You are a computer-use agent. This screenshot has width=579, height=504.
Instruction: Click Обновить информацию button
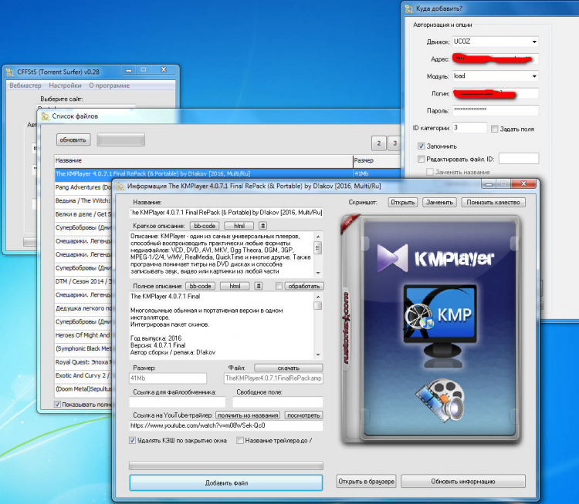pos(463,482)
